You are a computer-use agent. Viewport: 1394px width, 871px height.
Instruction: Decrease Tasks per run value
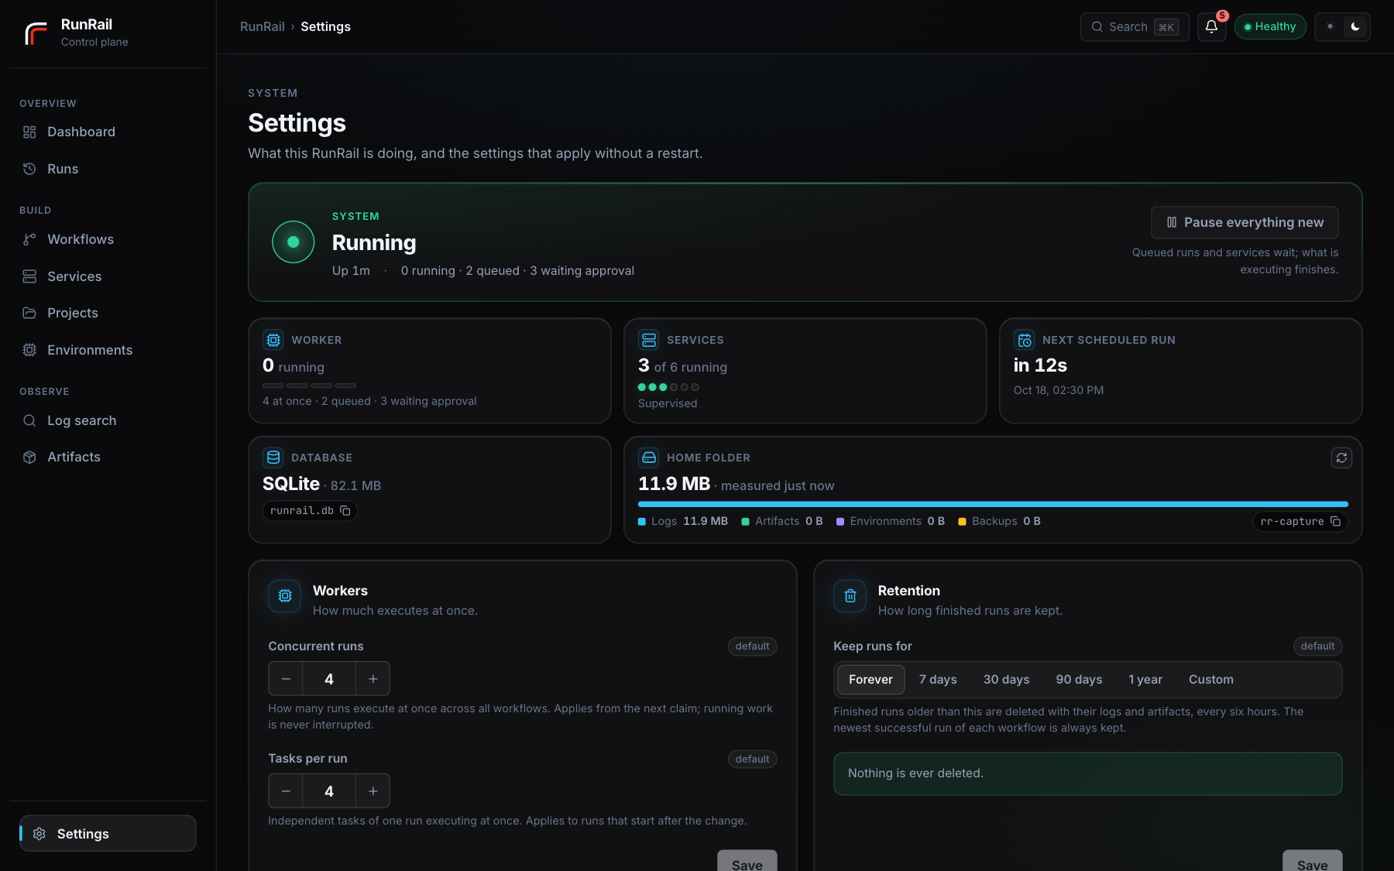tap(286, 791)
